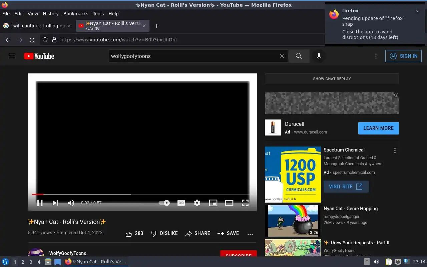Open the Edit menu

[19, 14]
